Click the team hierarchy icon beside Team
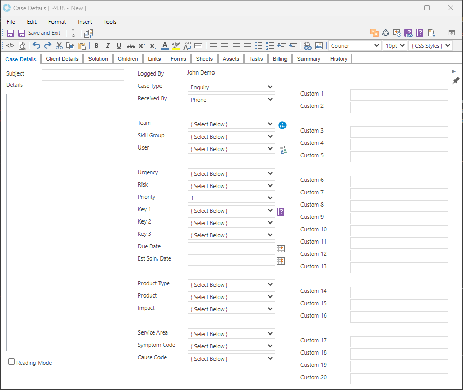The height and width of the screenshot is (390, 463). point(282,125)
